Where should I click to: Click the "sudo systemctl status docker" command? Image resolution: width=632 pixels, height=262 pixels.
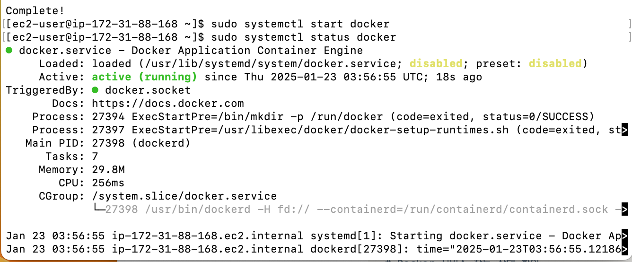coord(304,37)
